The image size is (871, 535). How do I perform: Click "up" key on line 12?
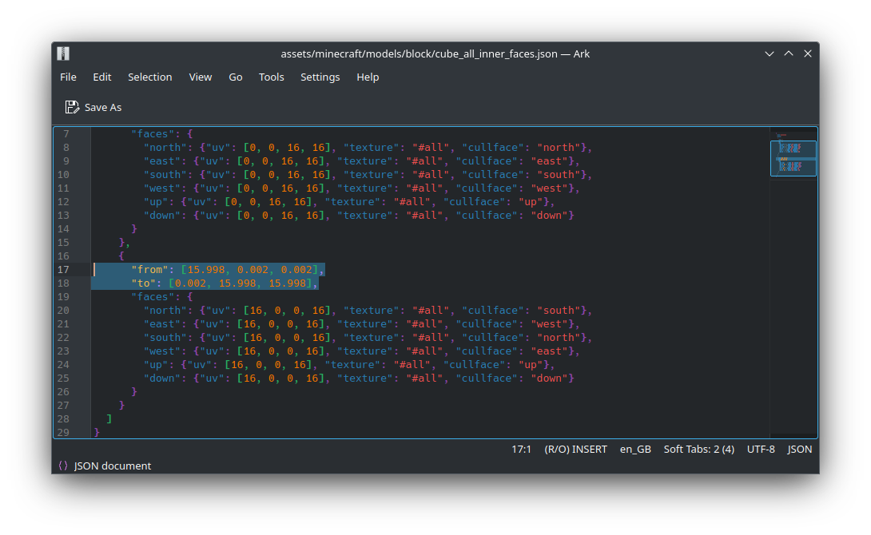(x=156, y=202)
